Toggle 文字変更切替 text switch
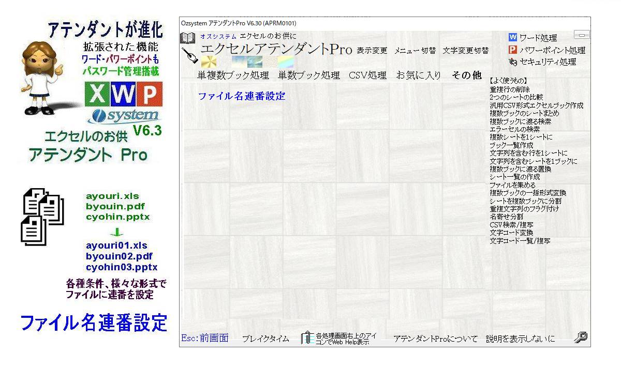This screenshot has width=621, height=369. click(465, 51)
